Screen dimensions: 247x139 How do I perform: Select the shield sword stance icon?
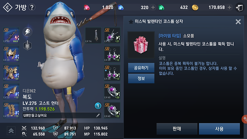(27, 45)
